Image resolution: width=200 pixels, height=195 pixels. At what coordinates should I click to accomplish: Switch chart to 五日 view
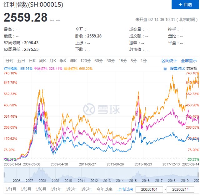21,61
